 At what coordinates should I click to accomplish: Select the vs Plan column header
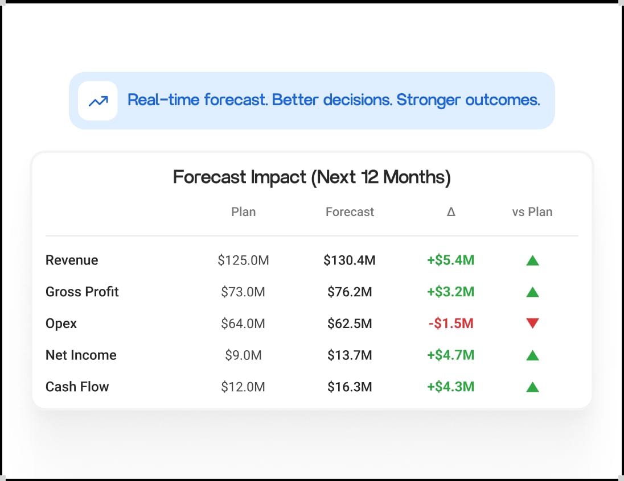[x=532, y=212]
